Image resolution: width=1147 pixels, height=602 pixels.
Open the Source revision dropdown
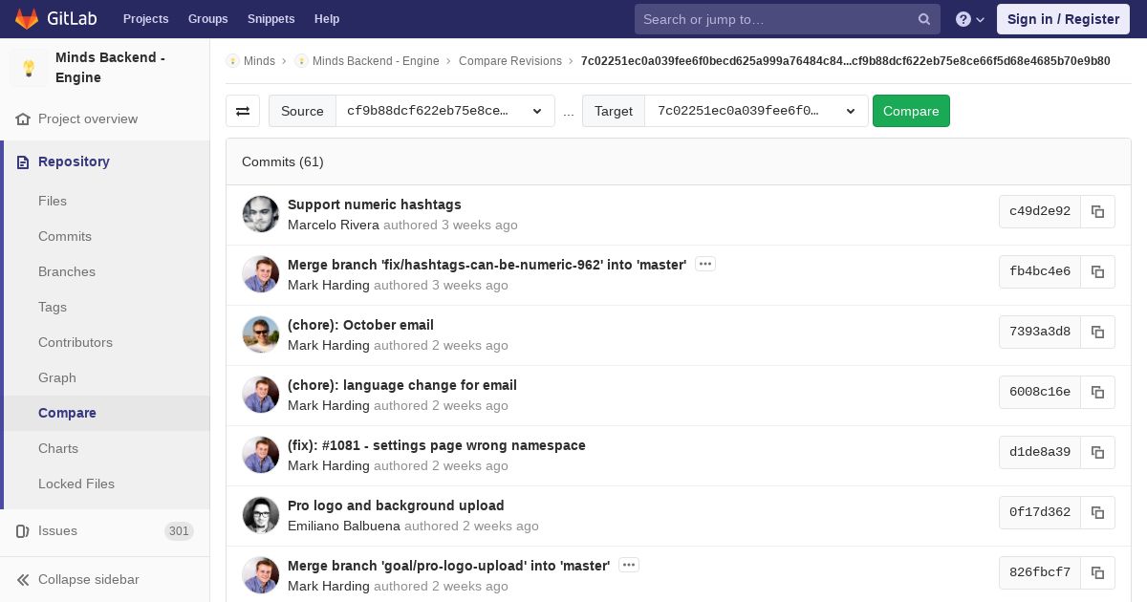coord(444,111)
